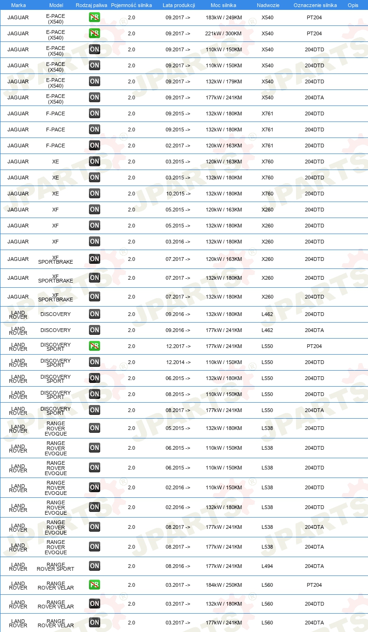
Task: Click the Lata produkcji column header
Action: (179, 5)
